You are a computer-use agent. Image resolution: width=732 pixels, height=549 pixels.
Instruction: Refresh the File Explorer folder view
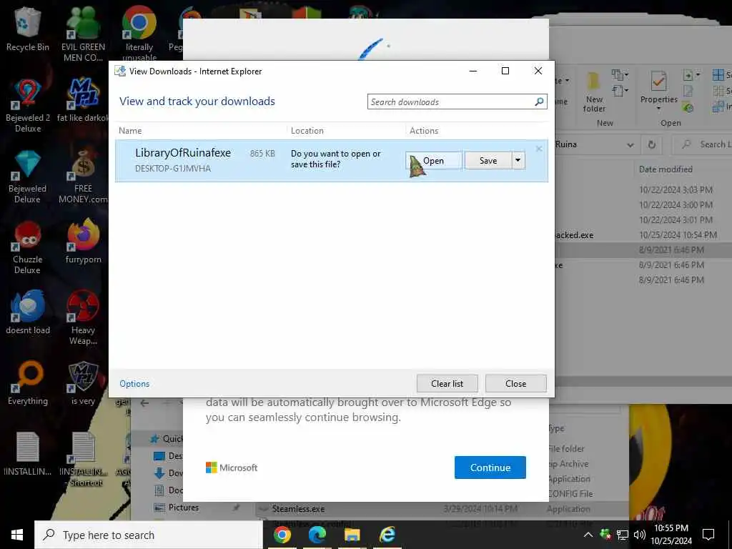pyautogui.click(x=652, y=144)
